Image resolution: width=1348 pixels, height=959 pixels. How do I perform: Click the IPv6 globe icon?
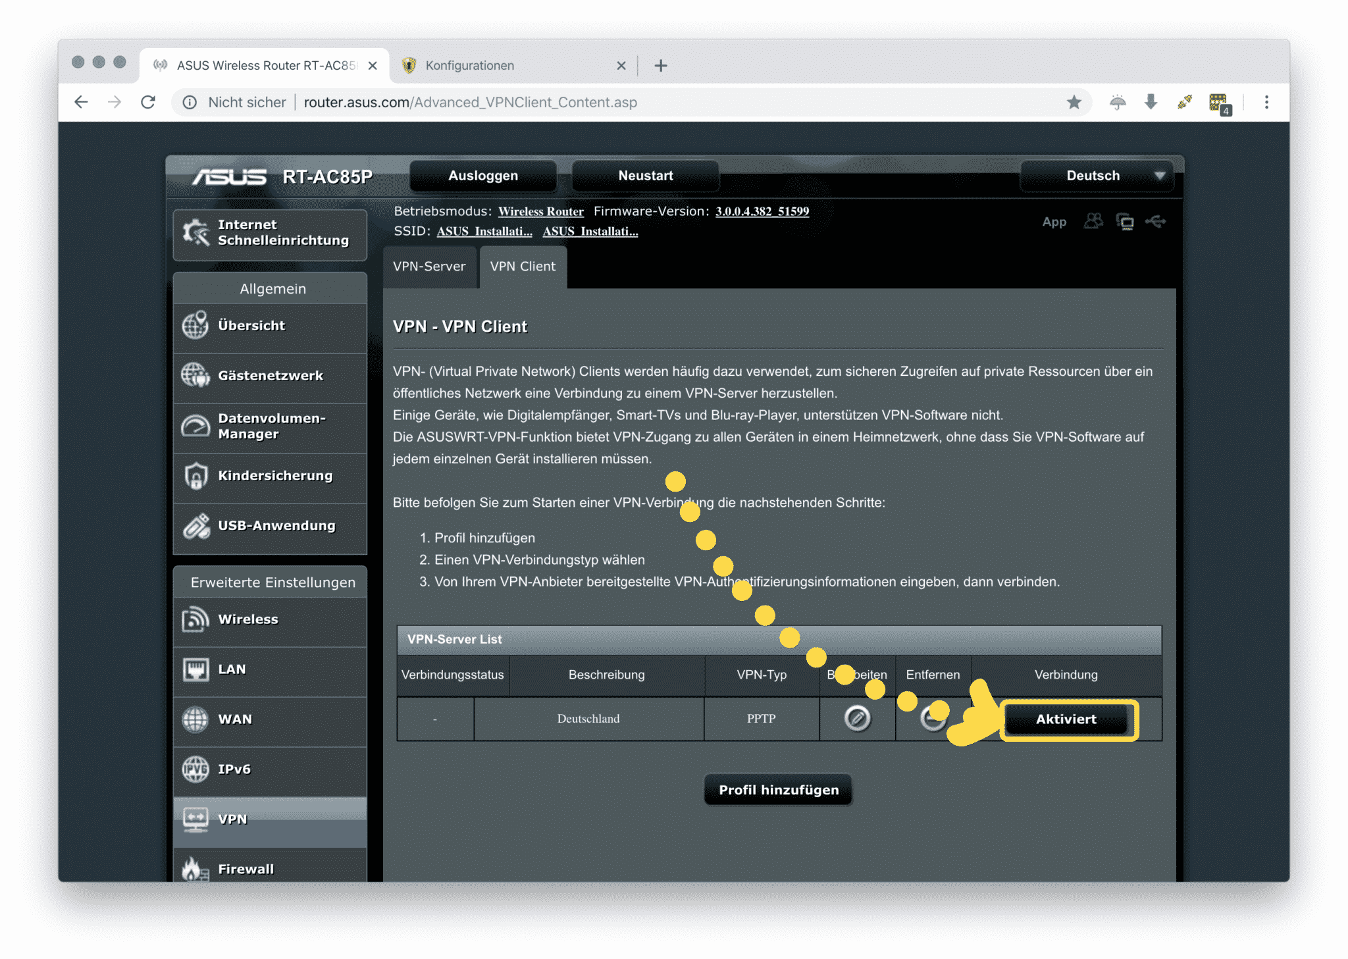coord(195,769)
